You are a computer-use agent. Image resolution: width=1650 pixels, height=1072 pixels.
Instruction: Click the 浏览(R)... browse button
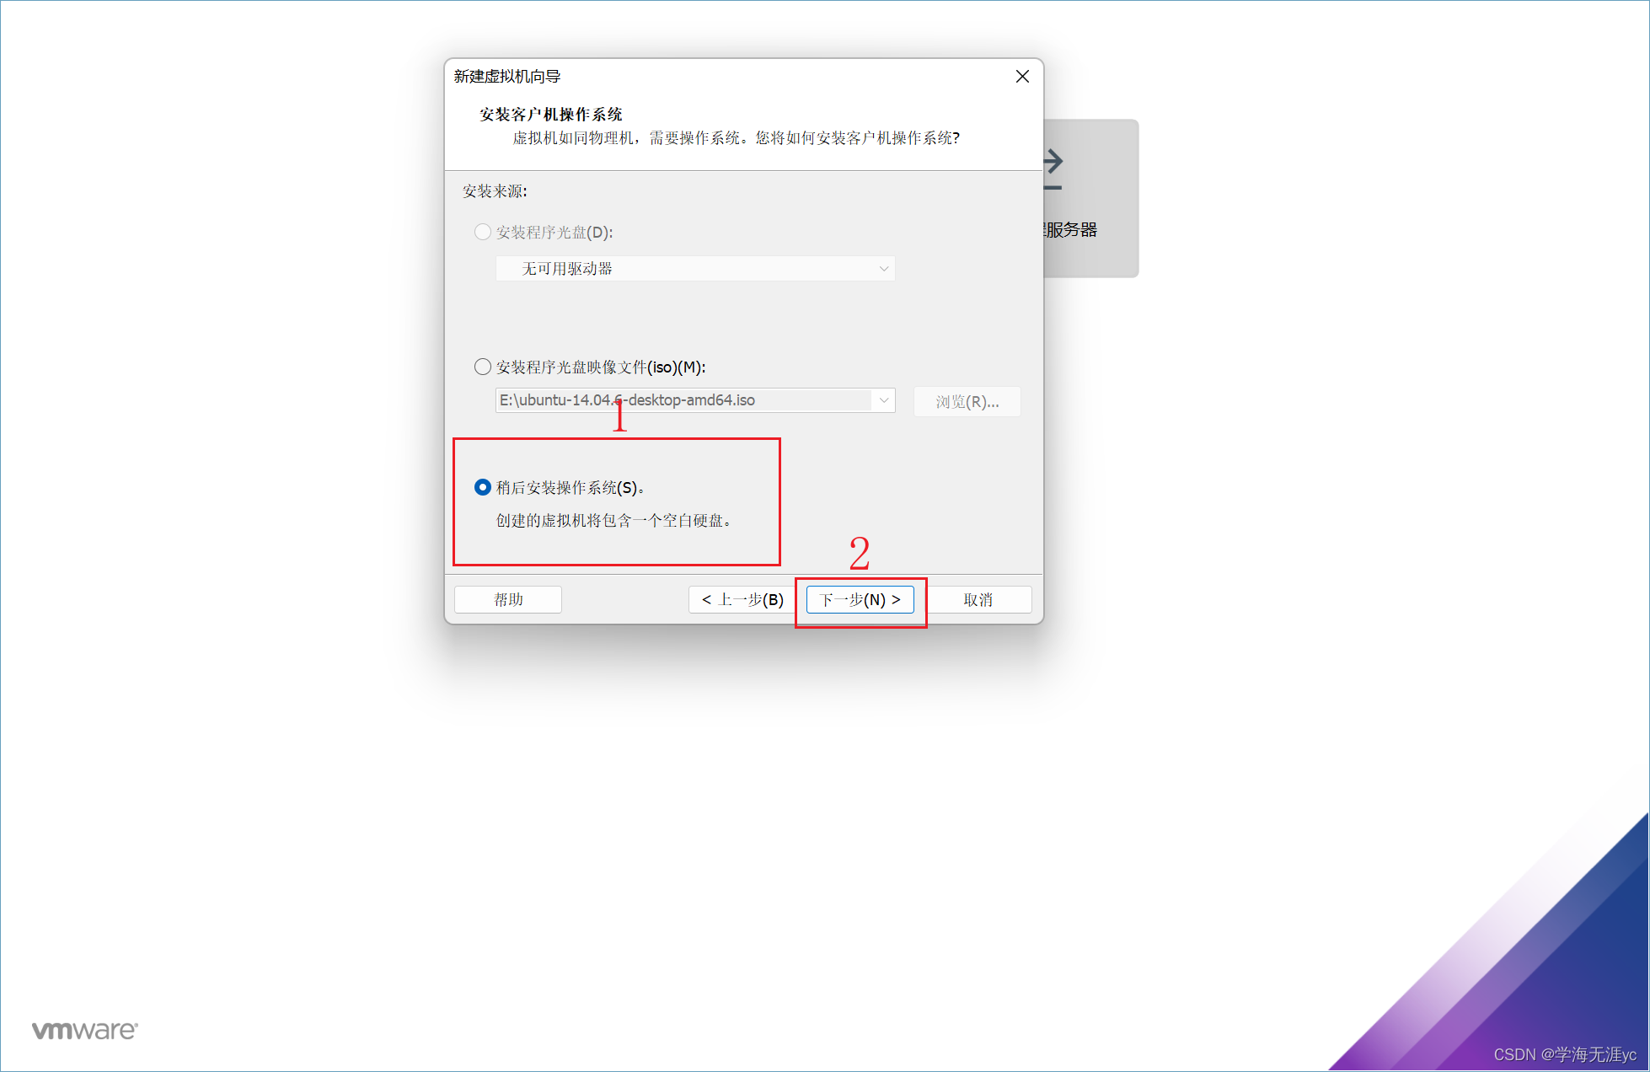(x=967, y=401)
